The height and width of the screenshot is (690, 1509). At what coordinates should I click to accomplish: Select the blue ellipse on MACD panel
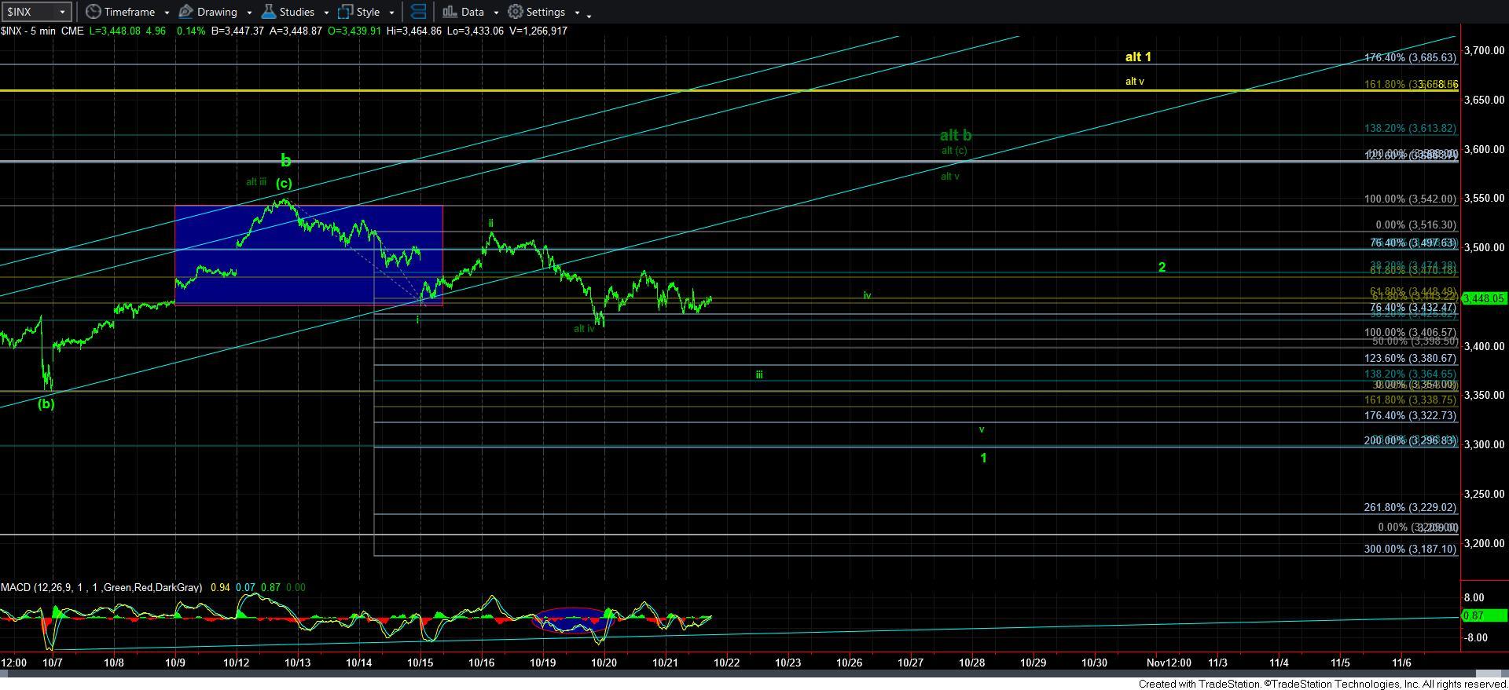(x=573, y=619)
